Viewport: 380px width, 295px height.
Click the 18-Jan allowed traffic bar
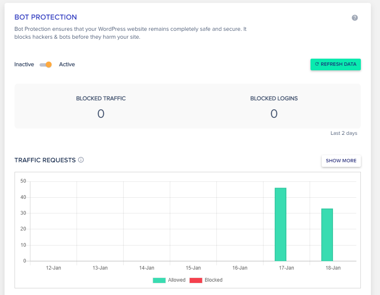coord(327,235)
